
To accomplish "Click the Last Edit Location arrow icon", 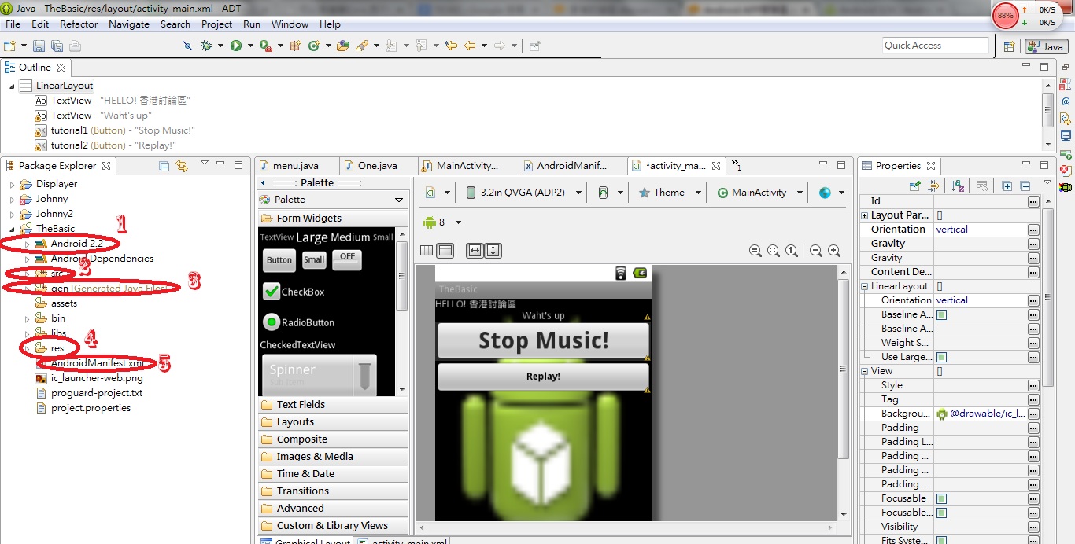I will tap(451, 46).
